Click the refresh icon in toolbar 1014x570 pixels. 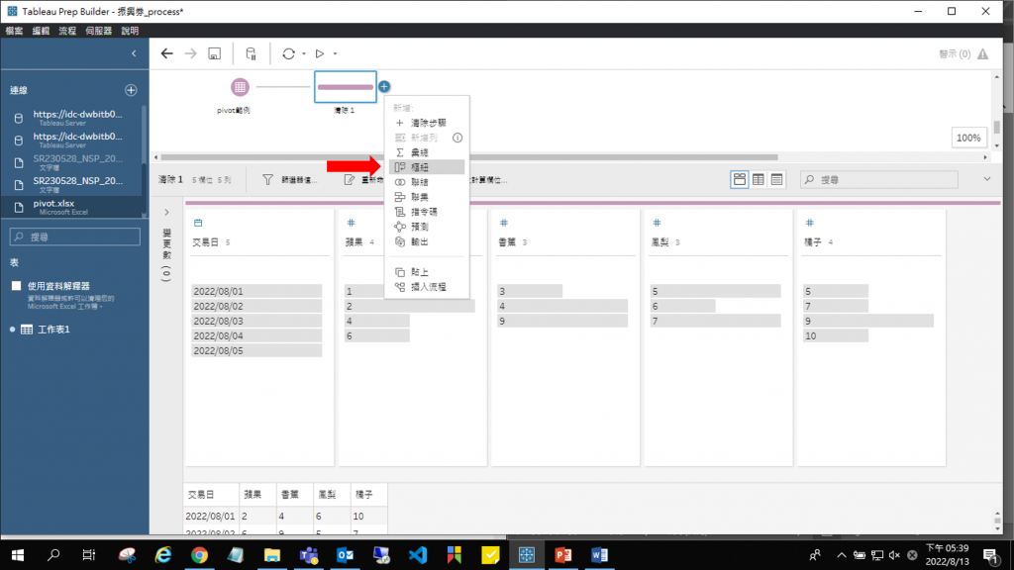288,53
